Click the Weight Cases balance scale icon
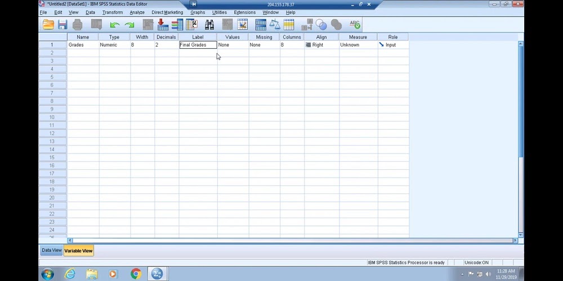This screenshot has height=281, width=563. click(274, 25)
